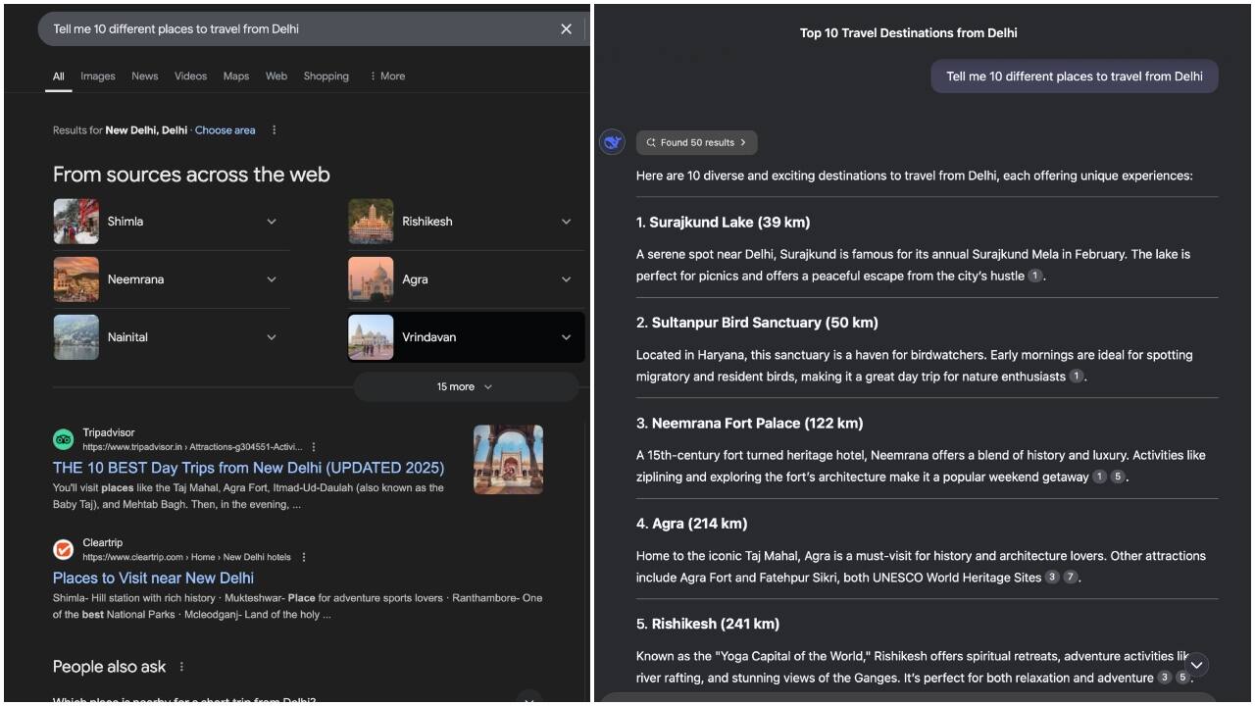Open the three-dot menu next to People also ask
Viewport: 1255px width, 706px height.
coord(181,667)
